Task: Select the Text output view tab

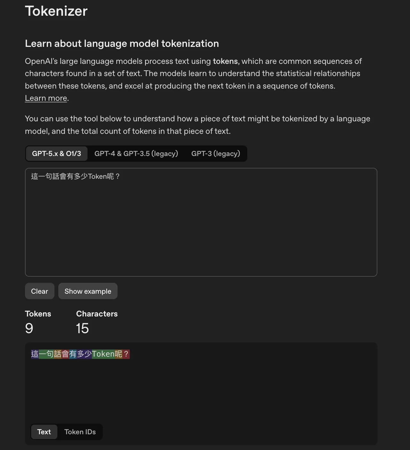Action: tap(44, 432)
